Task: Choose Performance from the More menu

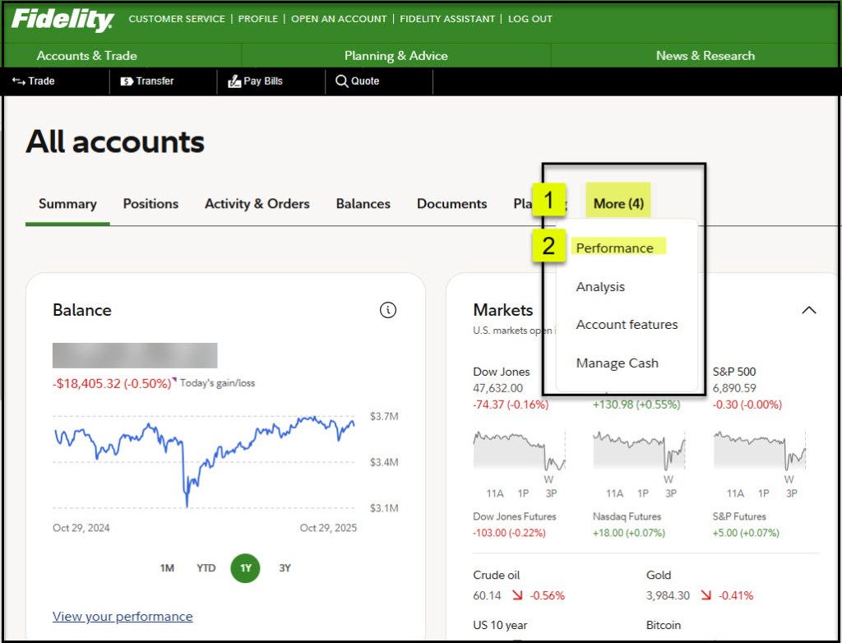Action: 614,248
